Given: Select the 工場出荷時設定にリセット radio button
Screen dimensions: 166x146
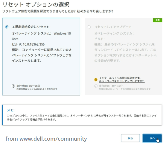Looking at the screenshot, I should pos(7,27).
